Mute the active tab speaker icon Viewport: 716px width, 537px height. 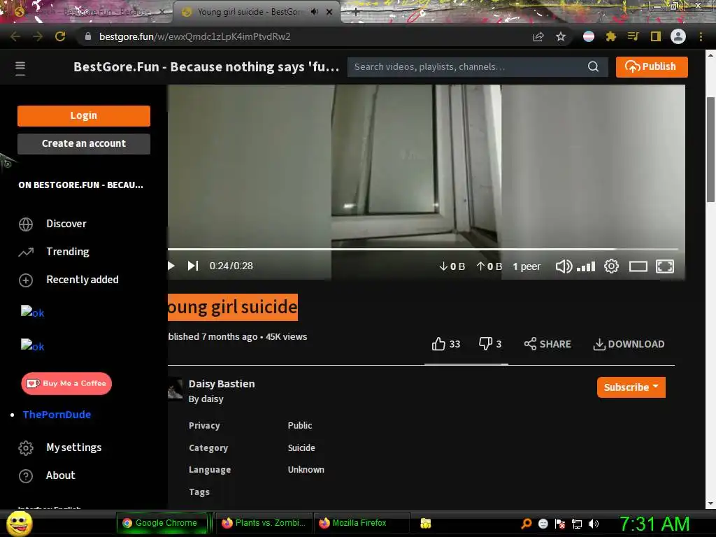314,12
